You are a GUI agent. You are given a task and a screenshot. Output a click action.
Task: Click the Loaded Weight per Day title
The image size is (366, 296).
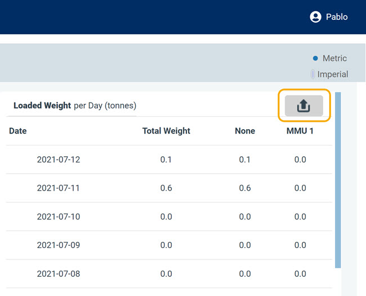coord(75,105)
